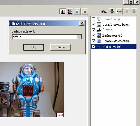This screenshot has width=140, height=126.
Task: Cancel with the Storno button
Action: [x=60, y=47]
